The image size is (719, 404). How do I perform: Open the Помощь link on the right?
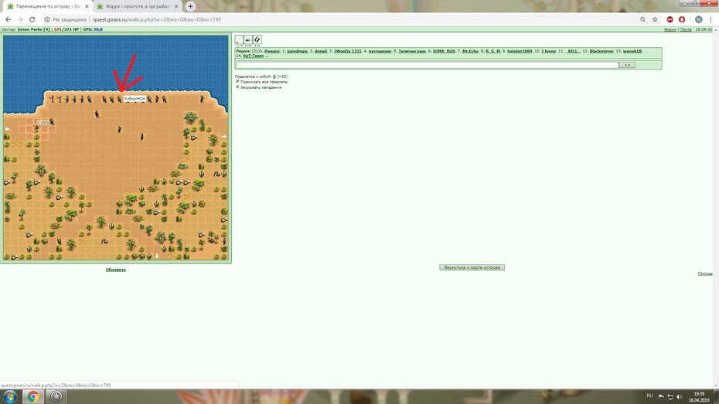click(705, 273)
